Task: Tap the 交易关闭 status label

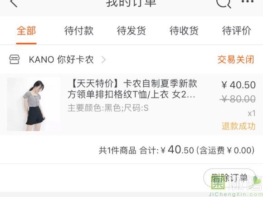Action: click(x=236, y=59)
